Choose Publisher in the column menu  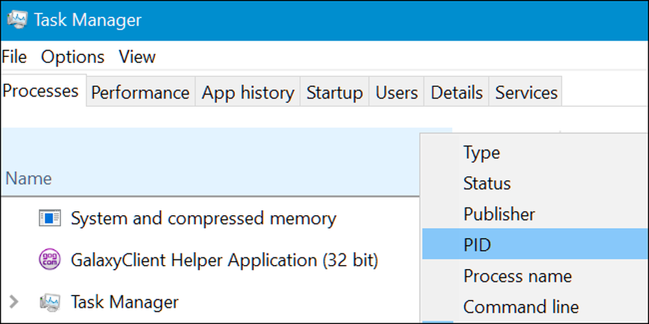tap(535, 214)
